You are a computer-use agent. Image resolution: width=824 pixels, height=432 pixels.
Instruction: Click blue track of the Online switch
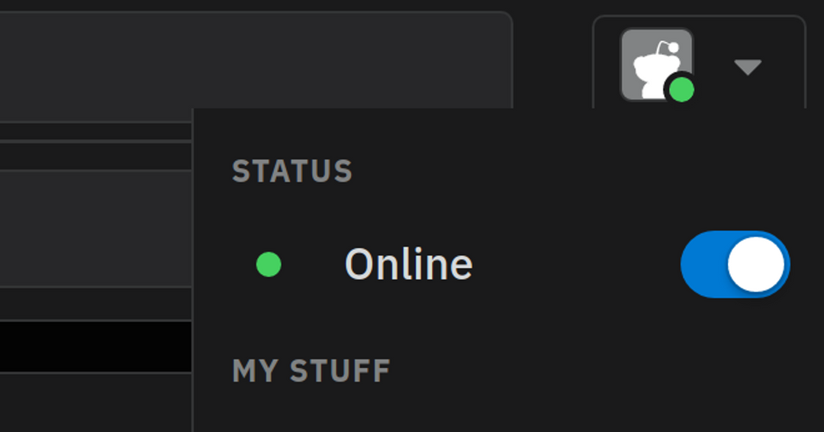coord(703,264)
